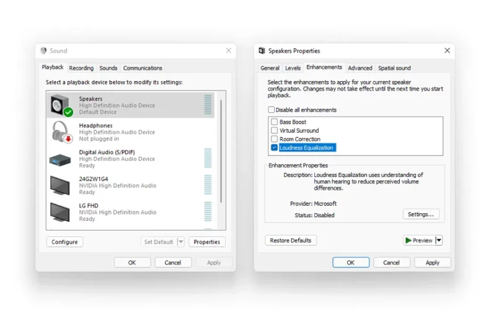
Task: Open the Spatial sound tab
Action: 394,68
